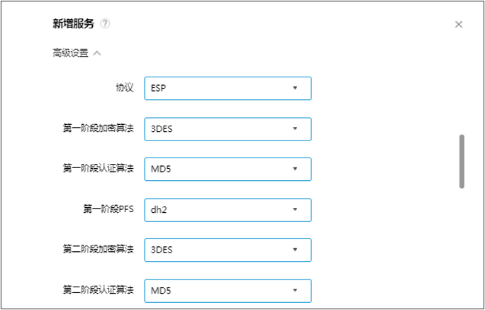Open the 第二阶段加密算法 dropdown arrow

295,250
